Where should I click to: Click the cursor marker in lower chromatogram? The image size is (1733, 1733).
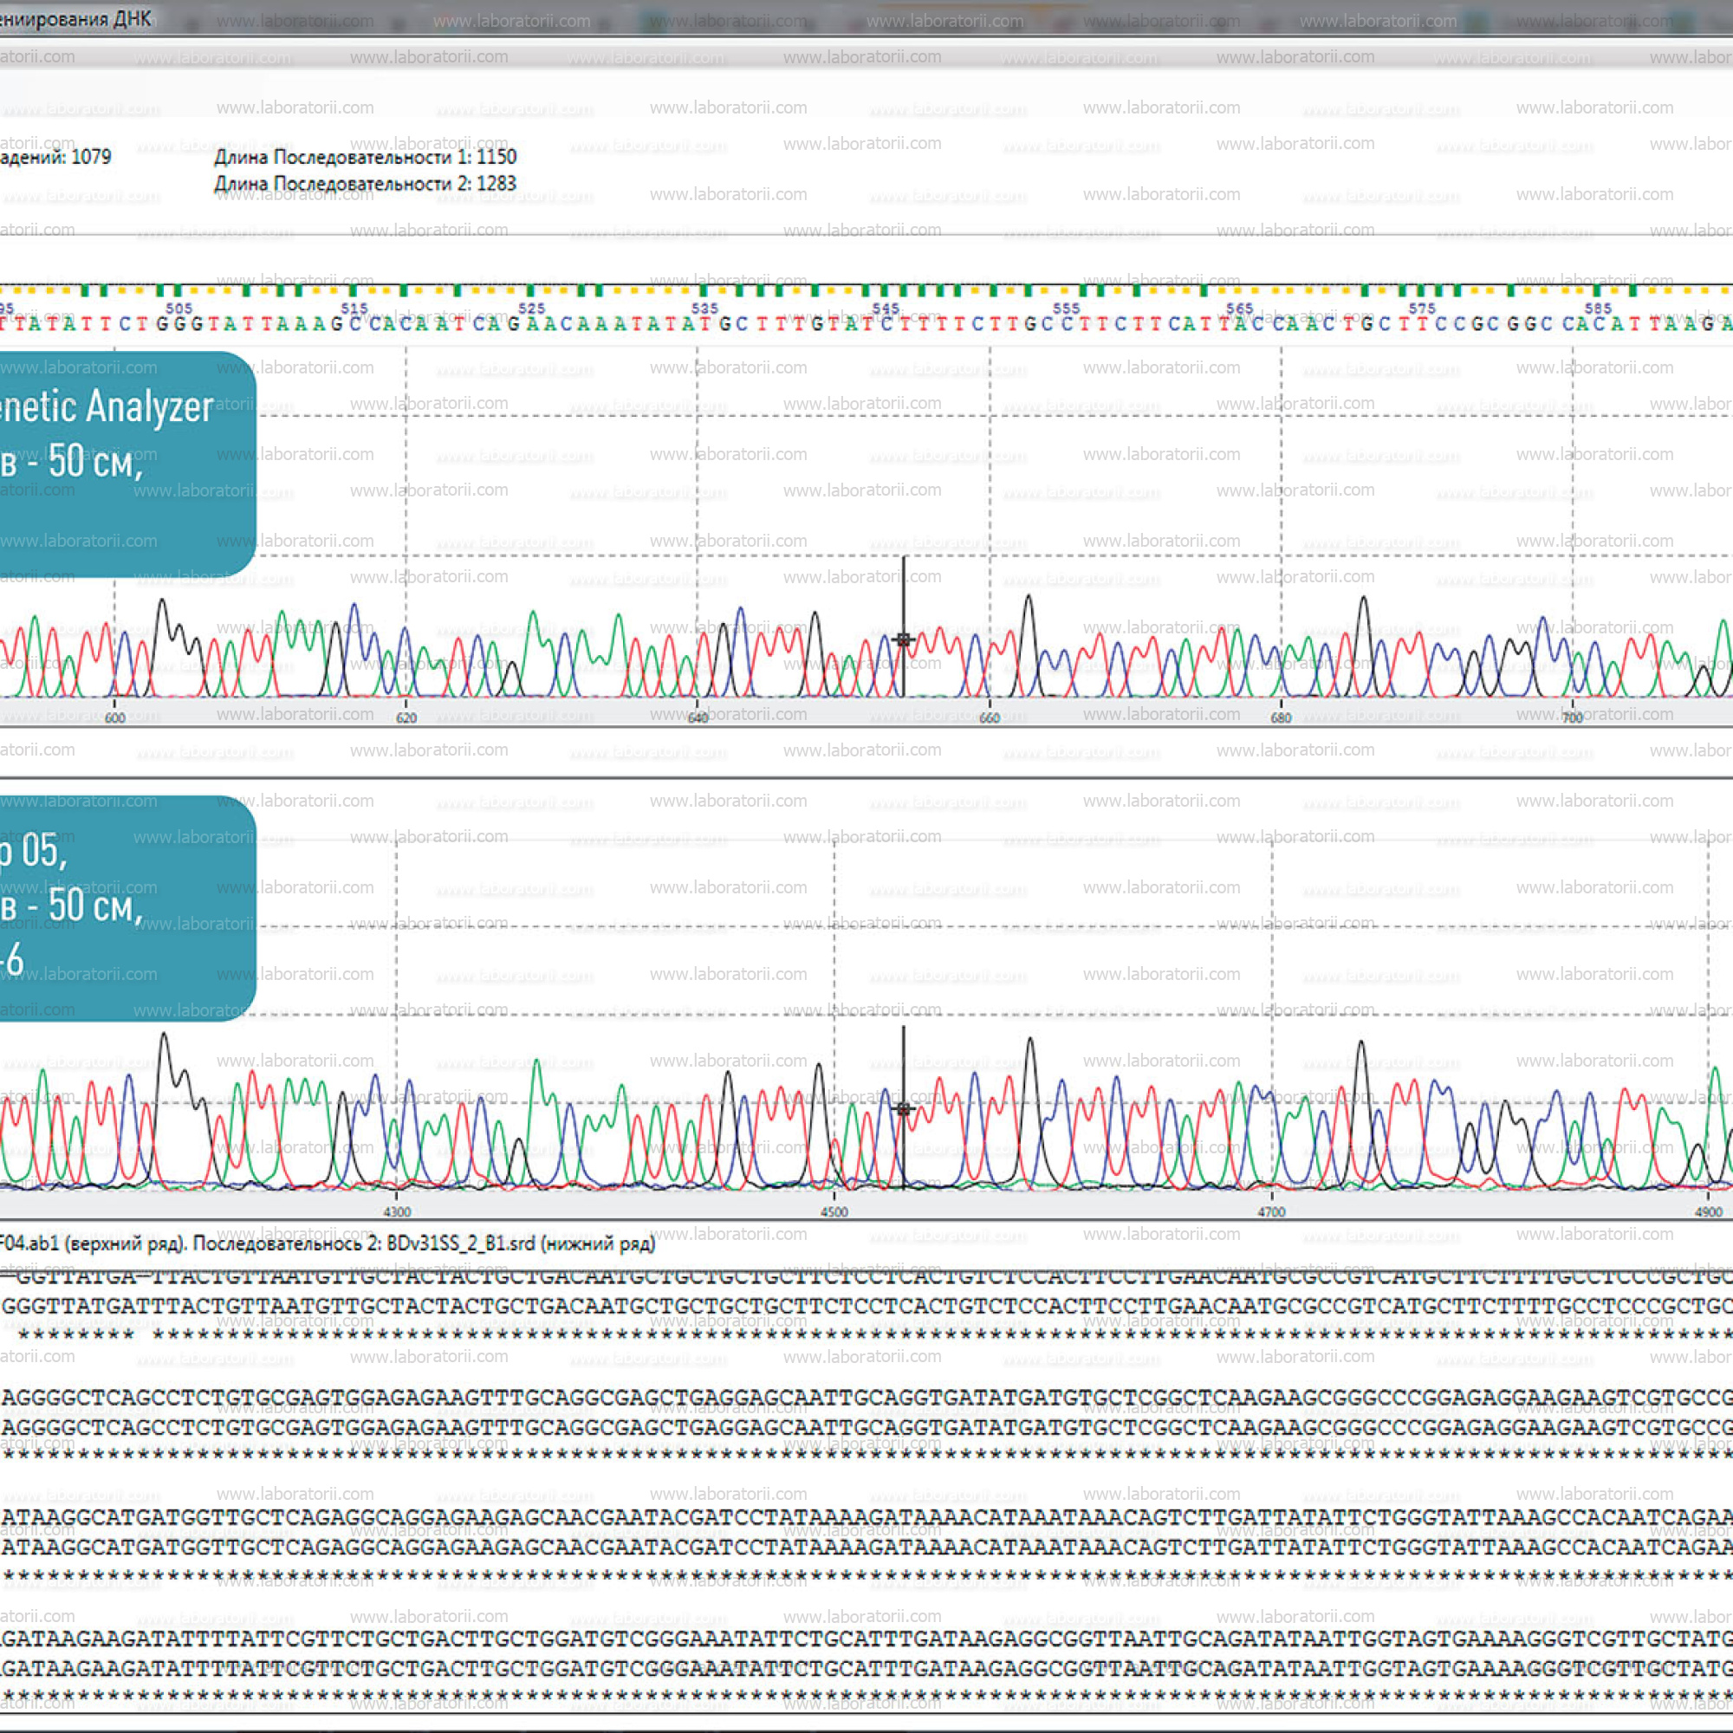(x=903, y=1109)
